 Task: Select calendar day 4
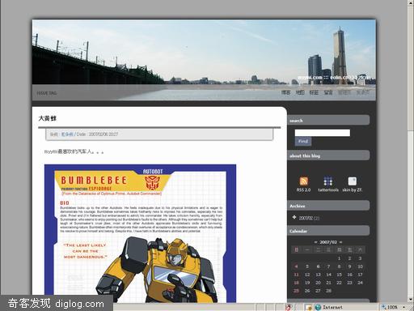click(296, 266)
